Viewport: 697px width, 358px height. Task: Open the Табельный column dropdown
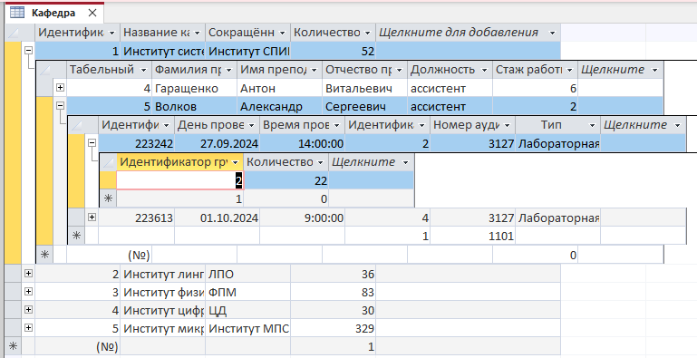pyautogui.click(x=143, y=70)
